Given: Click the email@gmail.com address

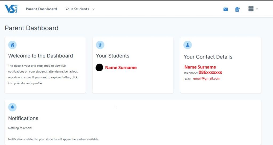Looking at the screenshot, I should point(207,78).
